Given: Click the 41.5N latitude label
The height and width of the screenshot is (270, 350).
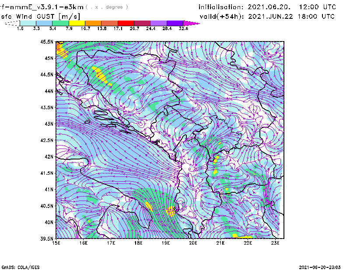Looking at the screenshot, I should point(47,173).
